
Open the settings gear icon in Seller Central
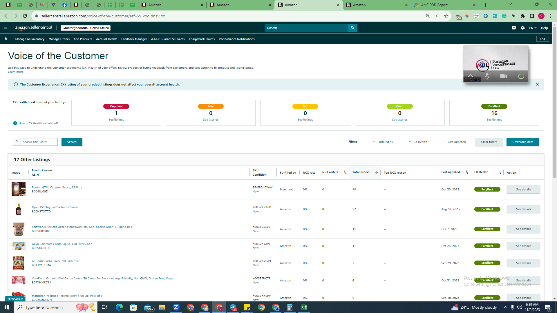[x=522, y=28]
